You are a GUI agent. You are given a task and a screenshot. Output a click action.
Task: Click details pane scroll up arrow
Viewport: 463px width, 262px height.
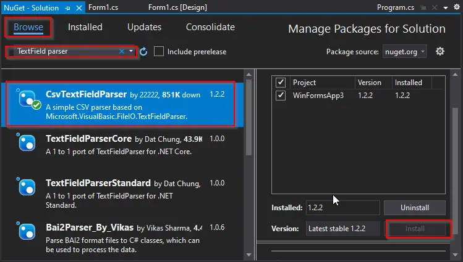coord(456,75)
